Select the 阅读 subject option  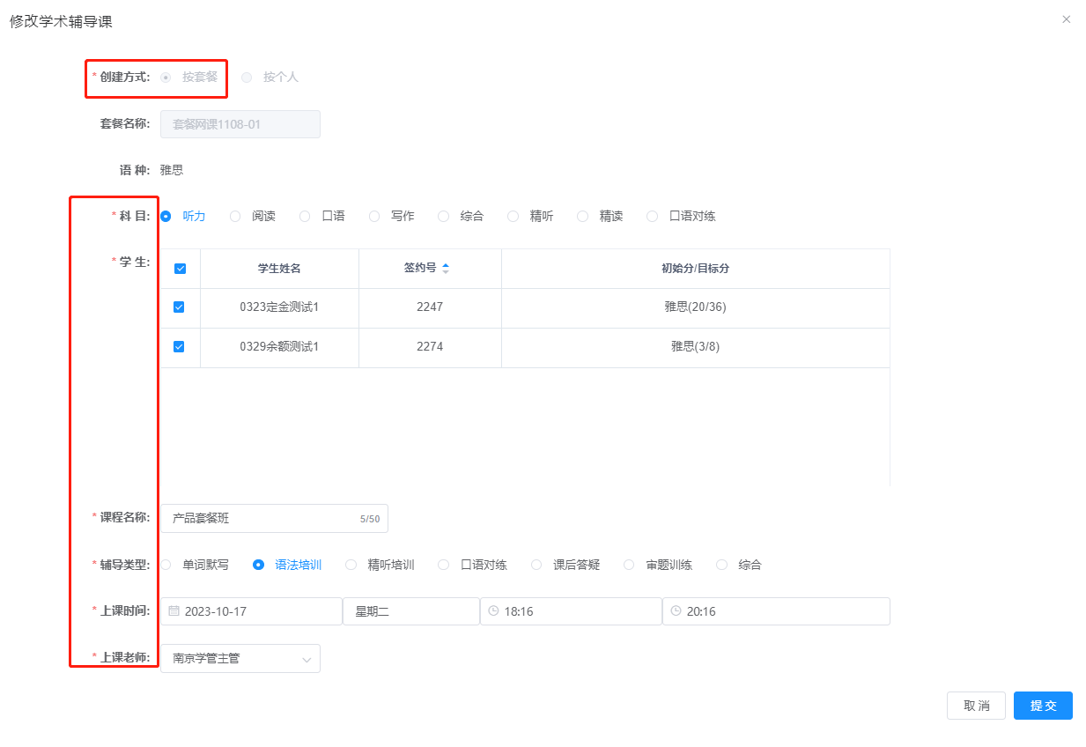[x=235, y=217]
